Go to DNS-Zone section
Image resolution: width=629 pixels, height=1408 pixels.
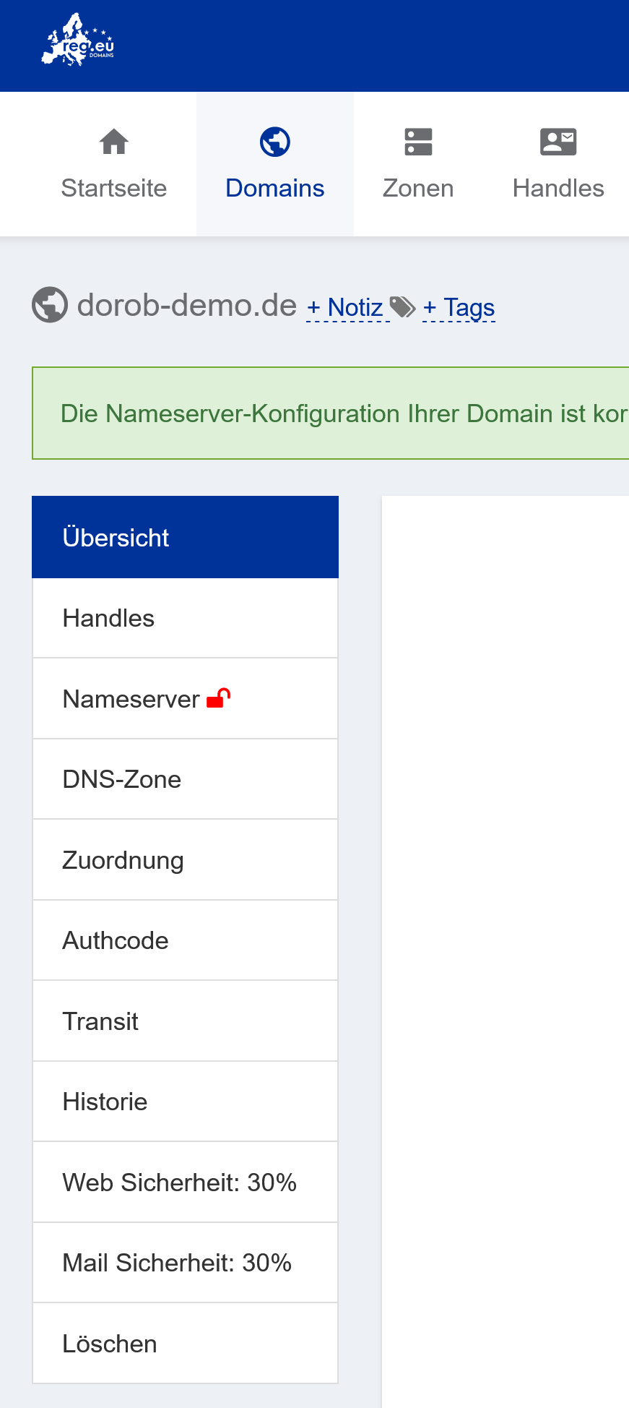[x=185, y=779]
